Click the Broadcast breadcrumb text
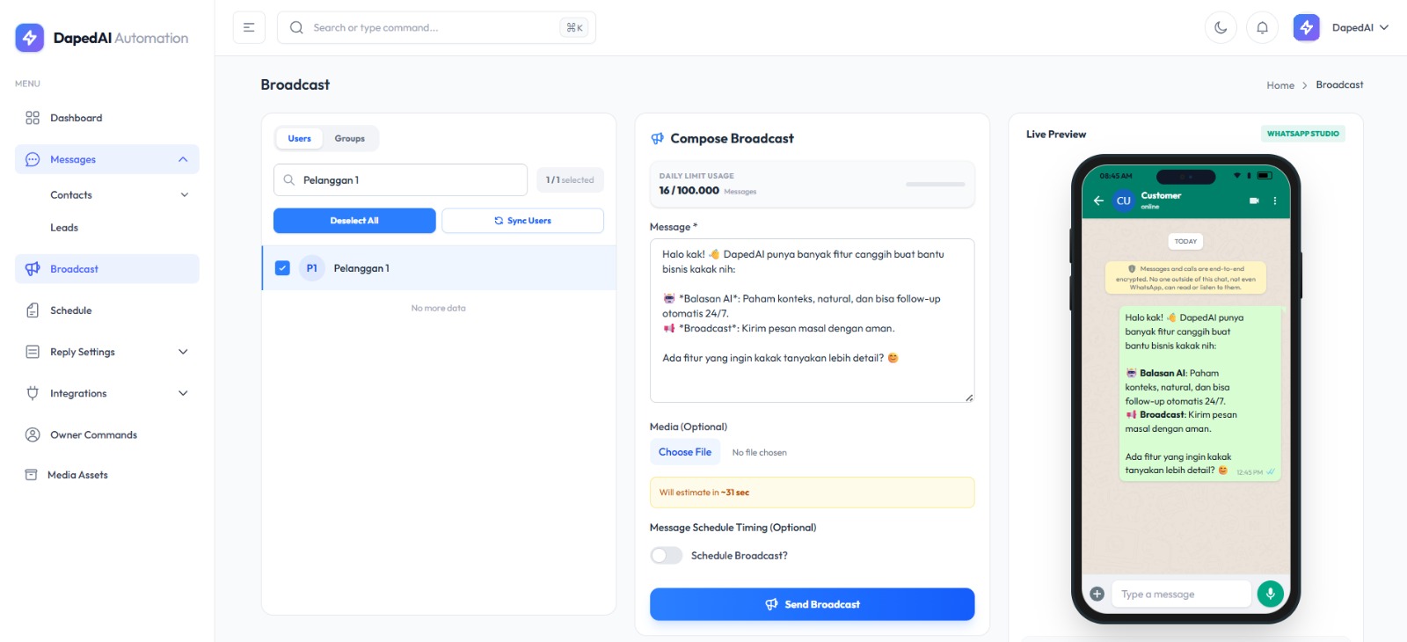This screenshot has height=642, width=1407. pyautogui.click(x=1339, y=85)
